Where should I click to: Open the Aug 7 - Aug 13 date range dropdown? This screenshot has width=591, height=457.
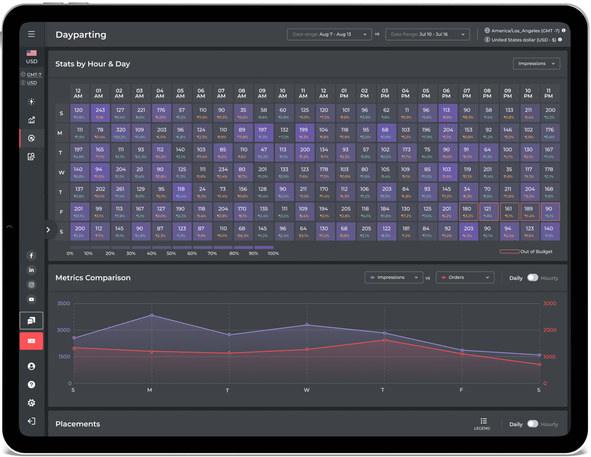pos(329,34)
